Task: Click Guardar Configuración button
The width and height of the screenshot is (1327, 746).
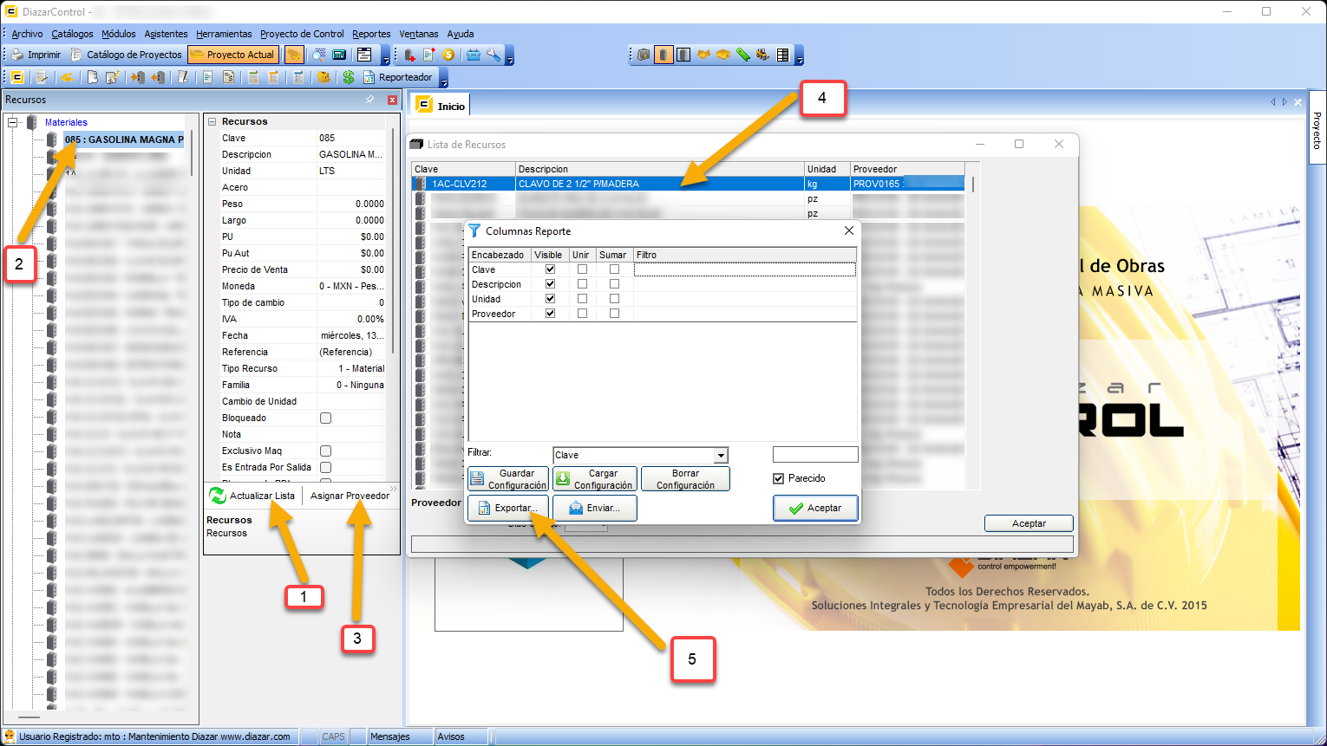Action: 508,479
